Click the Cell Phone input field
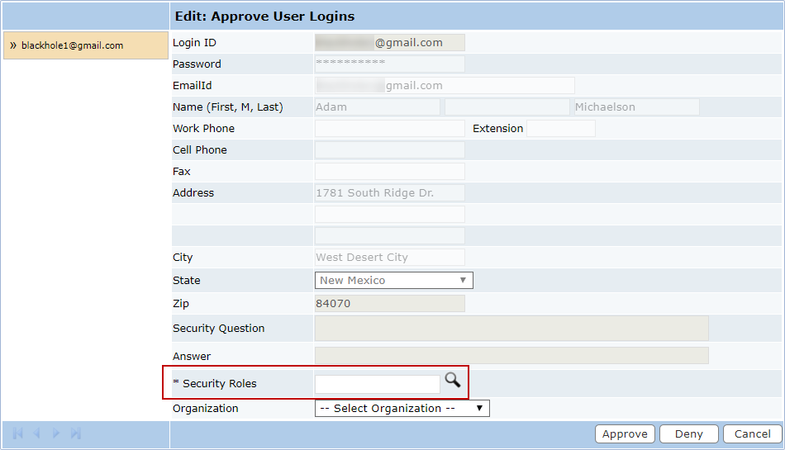Viewport: 785px width, 450px height. (x=389, y=150)
